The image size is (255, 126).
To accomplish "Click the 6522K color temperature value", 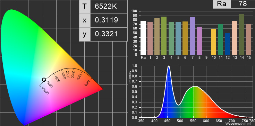I will 106,7.
